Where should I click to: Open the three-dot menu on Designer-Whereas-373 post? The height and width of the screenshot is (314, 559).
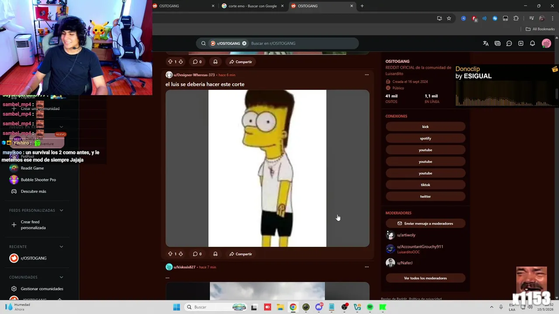click(x=366, y=75)
